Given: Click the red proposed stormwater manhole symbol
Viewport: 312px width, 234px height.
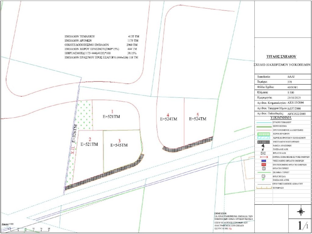Looking at the screenshot, I should [x=263, y=165].
